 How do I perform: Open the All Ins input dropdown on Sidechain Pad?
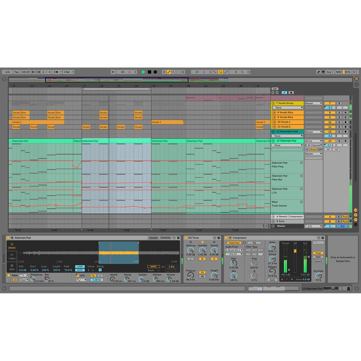point(313,140)
